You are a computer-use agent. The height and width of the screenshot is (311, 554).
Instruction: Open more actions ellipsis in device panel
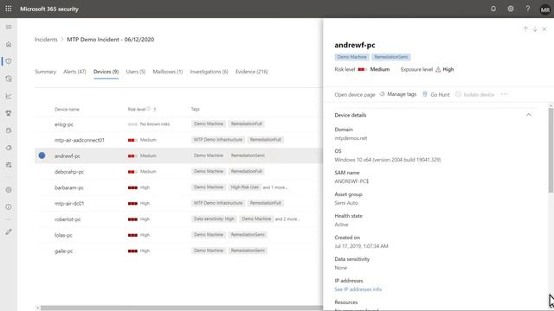point(504,94)
